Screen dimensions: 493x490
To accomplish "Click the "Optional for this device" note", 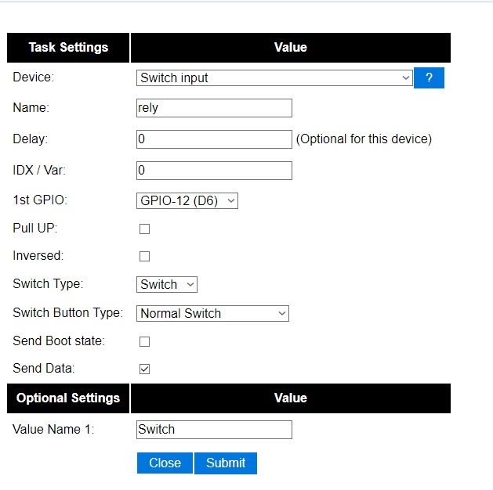I will pos(364,139).
